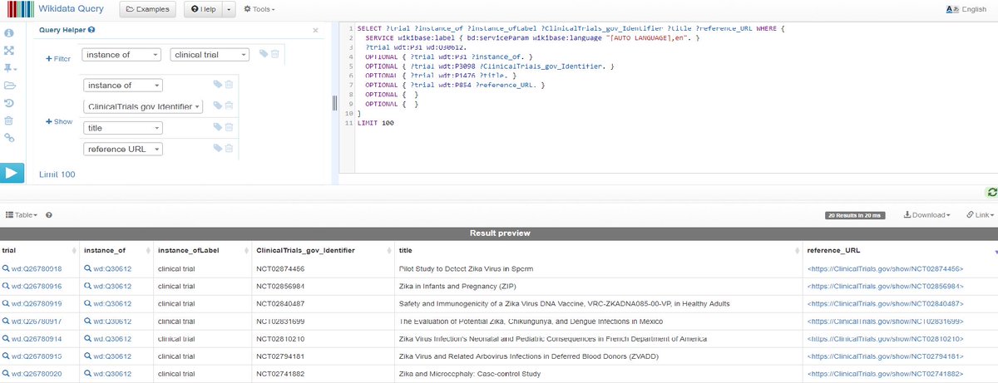The height and width of the screenshot is (383, 998).
Task: Click the trash icon in left sidebar
Action: (x=10, y=120)
